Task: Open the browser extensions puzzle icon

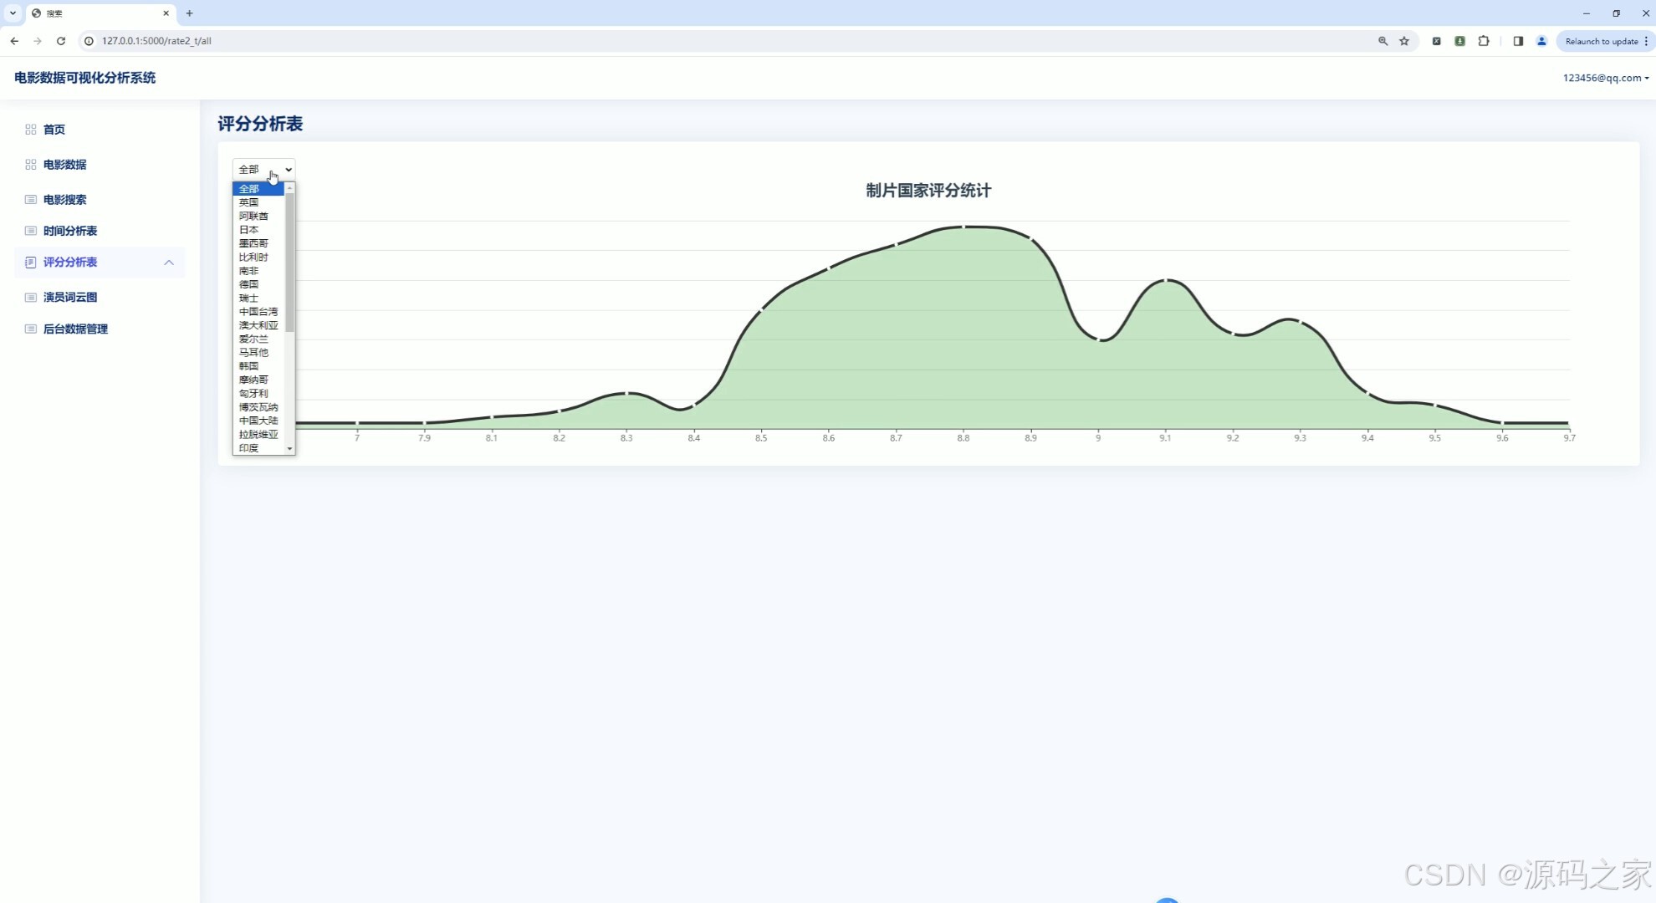Action: (x=1484, y=41)
